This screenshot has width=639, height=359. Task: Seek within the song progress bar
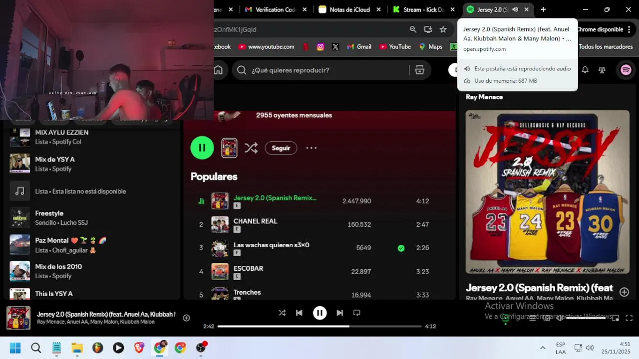click(x=319, y=326)
